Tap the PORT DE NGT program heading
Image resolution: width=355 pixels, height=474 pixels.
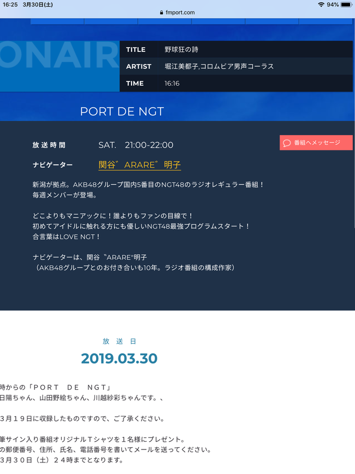click(122, 112)
